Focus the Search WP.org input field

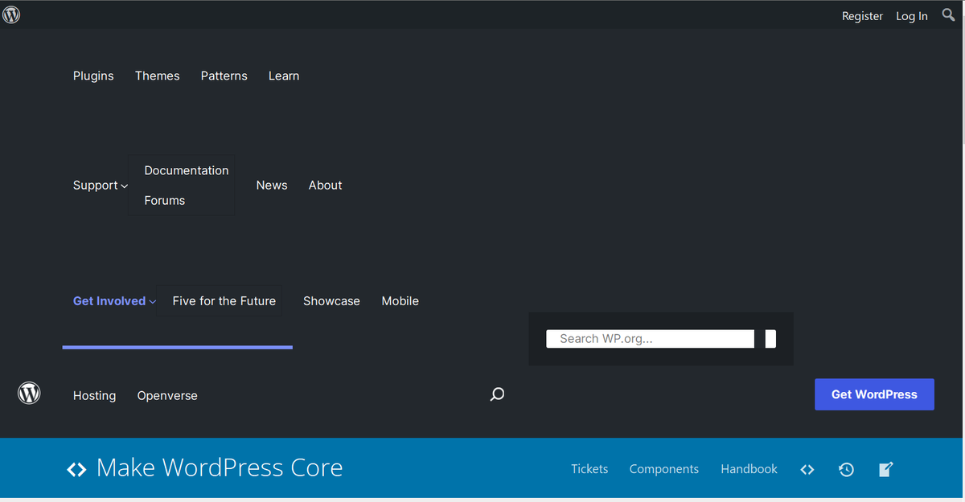click(651, 339)
